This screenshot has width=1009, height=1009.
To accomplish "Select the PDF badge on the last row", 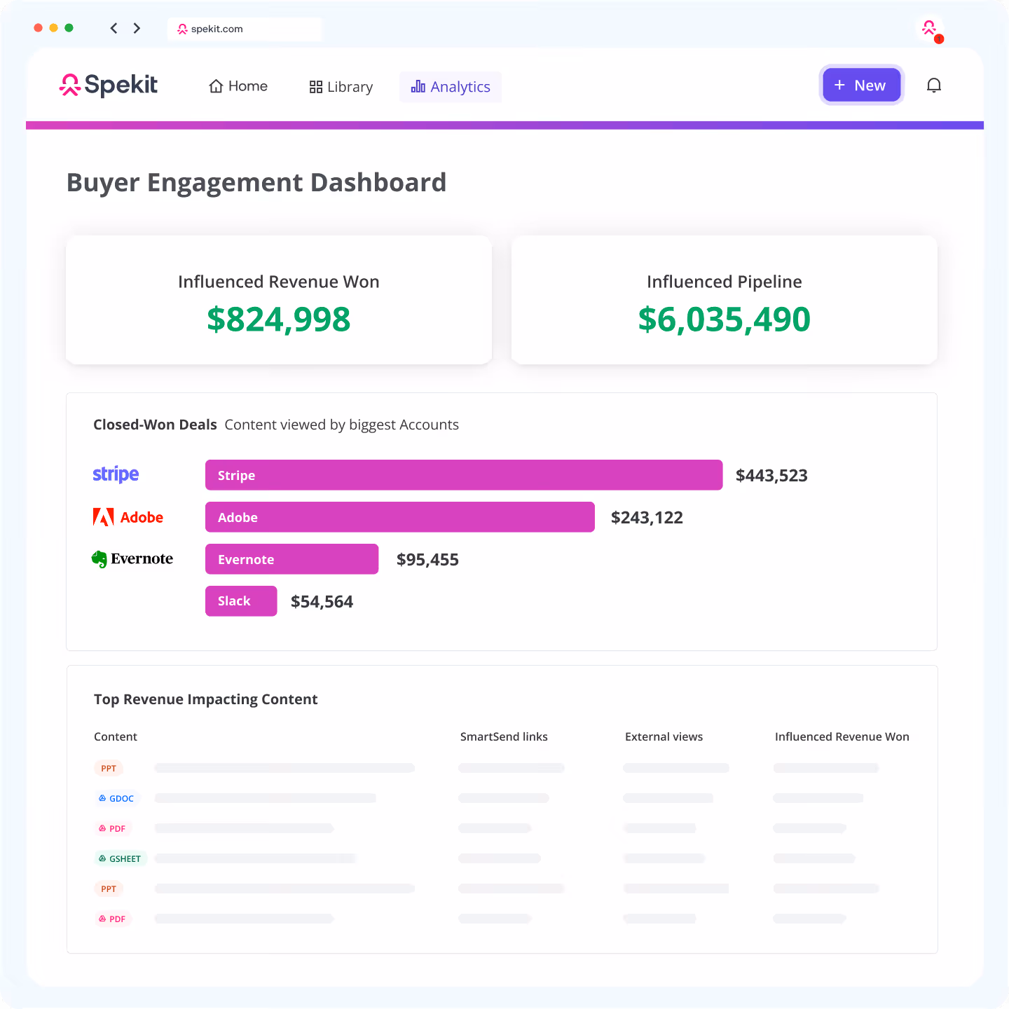I will pyautogui.click(x=113, y=919).
